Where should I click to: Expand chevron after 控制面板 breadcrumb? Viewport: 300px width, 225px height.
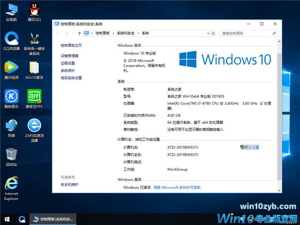pos(113,33)
